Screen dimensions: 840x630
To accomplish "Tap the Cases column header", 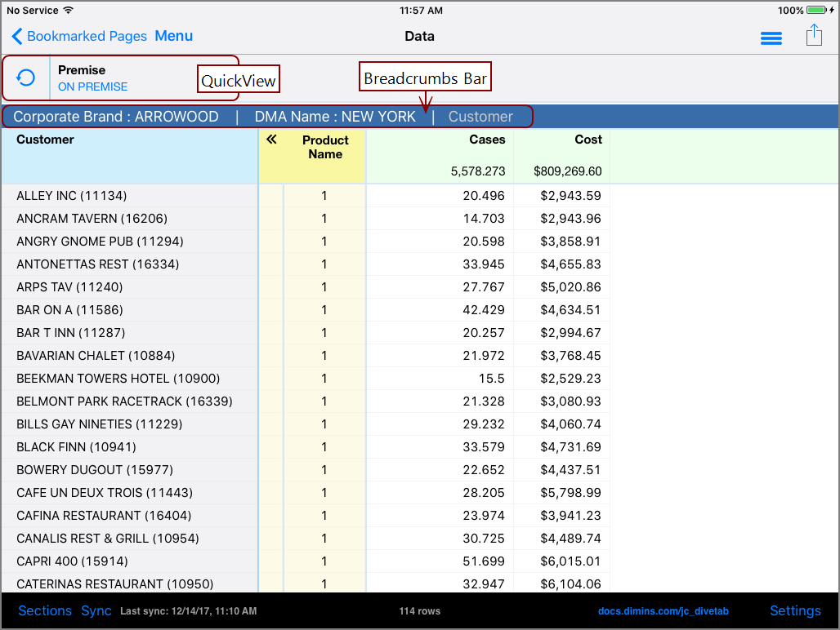I will click(x=487, y=140).
